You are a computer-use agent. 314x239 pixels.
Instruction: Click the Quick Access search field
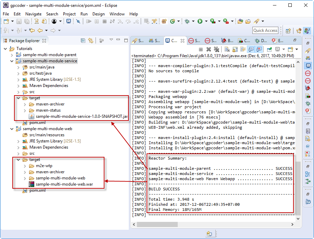pos(265,30)
